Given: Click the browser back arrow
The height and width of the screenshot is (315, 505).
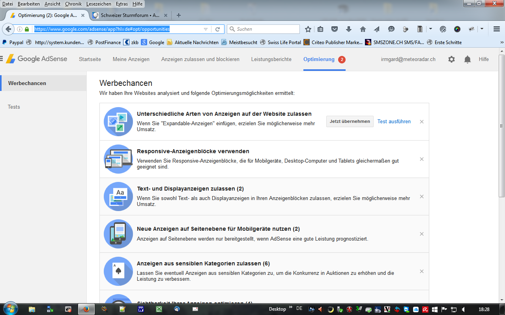Looking at the screenshot, I should click(x=8, y=29).
